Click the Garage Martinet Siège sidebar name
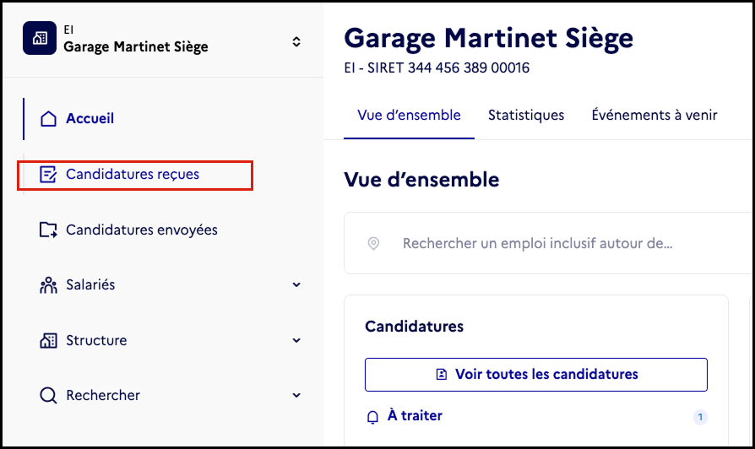 coord(136,46)
